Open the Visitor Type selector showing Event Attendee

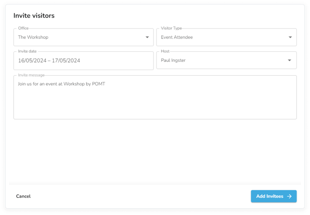tap(226, 37)
